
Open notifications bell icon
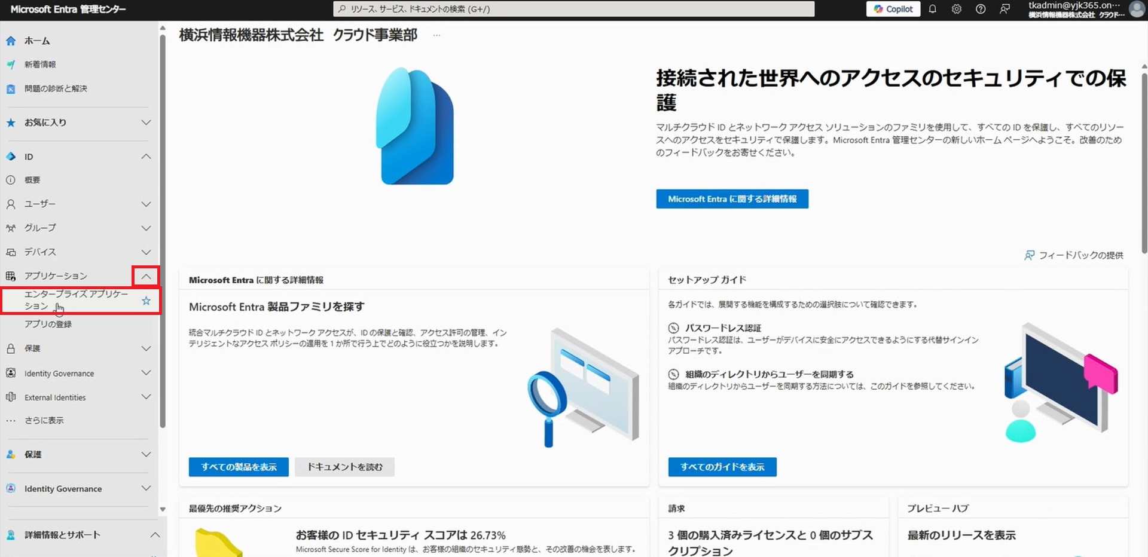[x=932, y=9]
